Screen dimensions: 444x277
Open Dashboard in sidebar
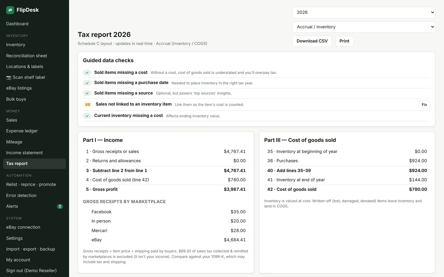34,24
